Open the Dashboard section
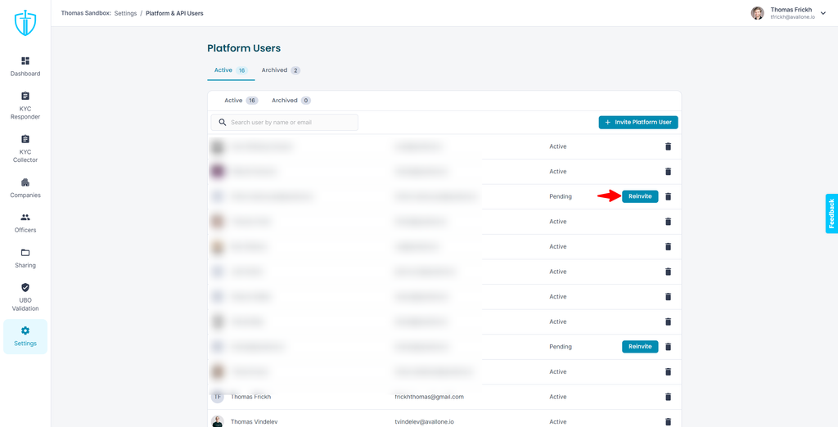This screenshot has height=427, width=838. [x=25, y=66]
